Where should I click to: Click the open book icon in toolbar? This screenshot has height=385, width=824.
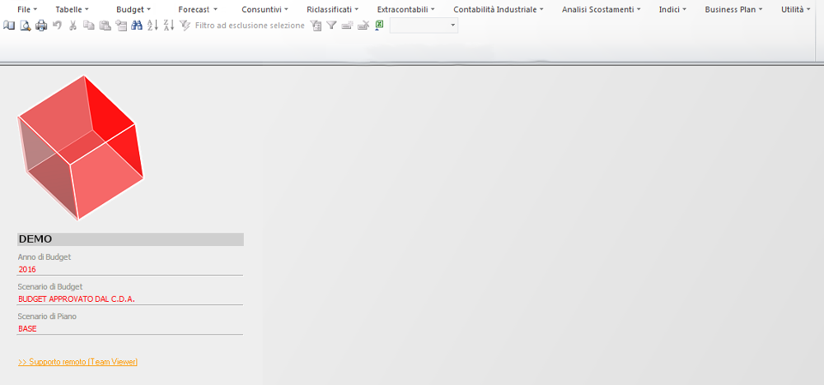click(x=9, y=26)
